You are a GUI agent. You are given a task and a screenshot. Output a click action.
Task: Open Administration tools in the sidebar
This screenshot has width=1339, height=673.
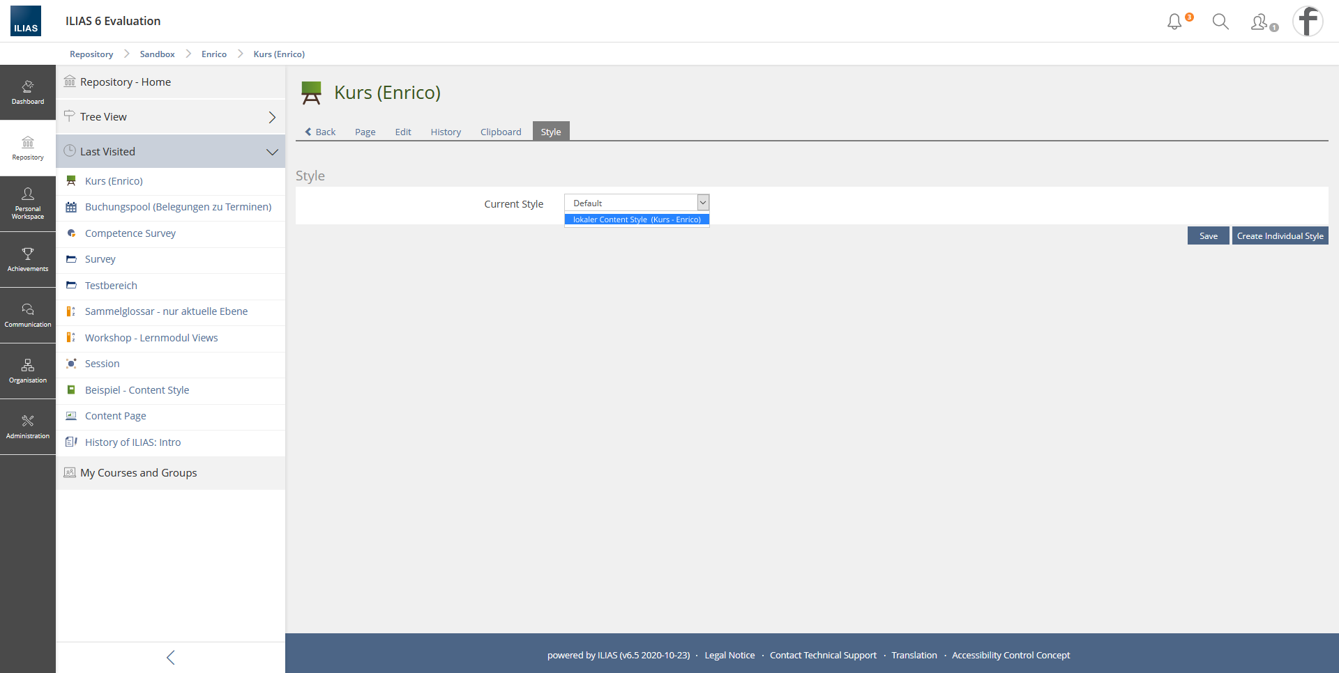tap(28, 427)
